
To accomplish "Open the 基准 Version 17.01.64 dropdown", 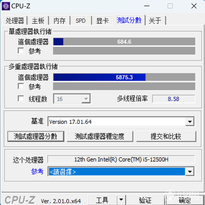I will point(190,122).
